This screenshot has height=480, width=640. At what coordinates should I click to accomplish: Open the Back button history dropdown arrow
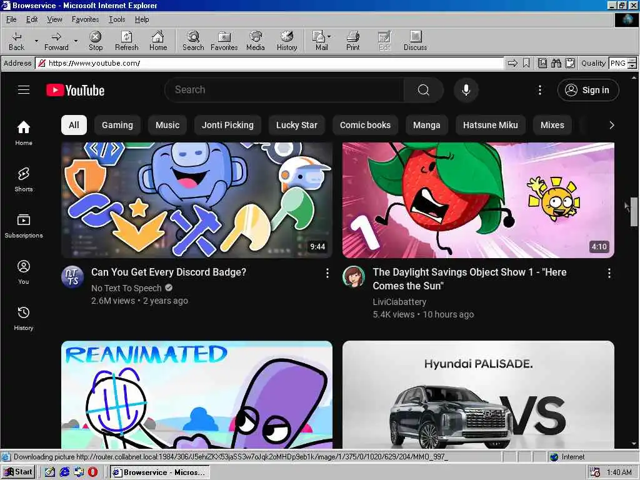pyautogui.click(x=36, y=41)
